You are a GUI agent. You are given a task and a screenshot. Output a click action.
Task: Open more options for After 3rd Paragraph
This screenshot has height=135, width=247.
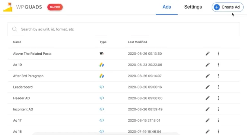pos(218,76)
